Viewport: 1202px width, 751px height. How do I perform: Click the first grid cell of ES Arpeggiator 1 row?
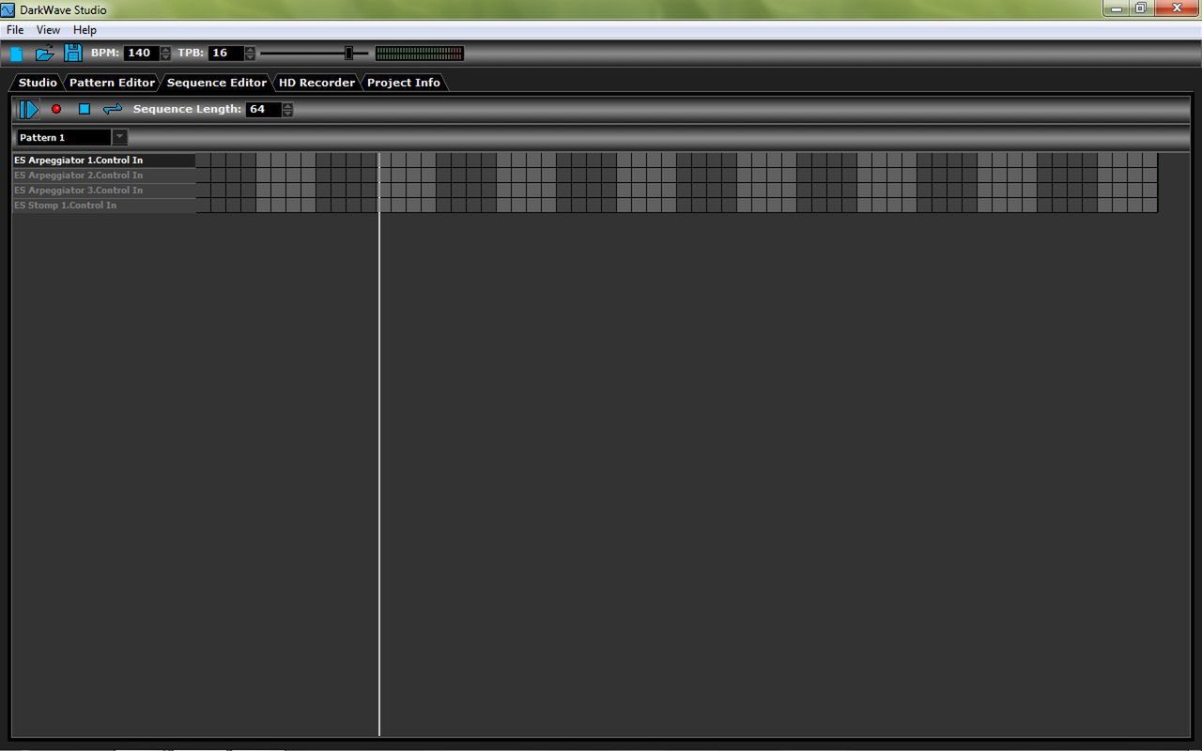tap(204, 161)
